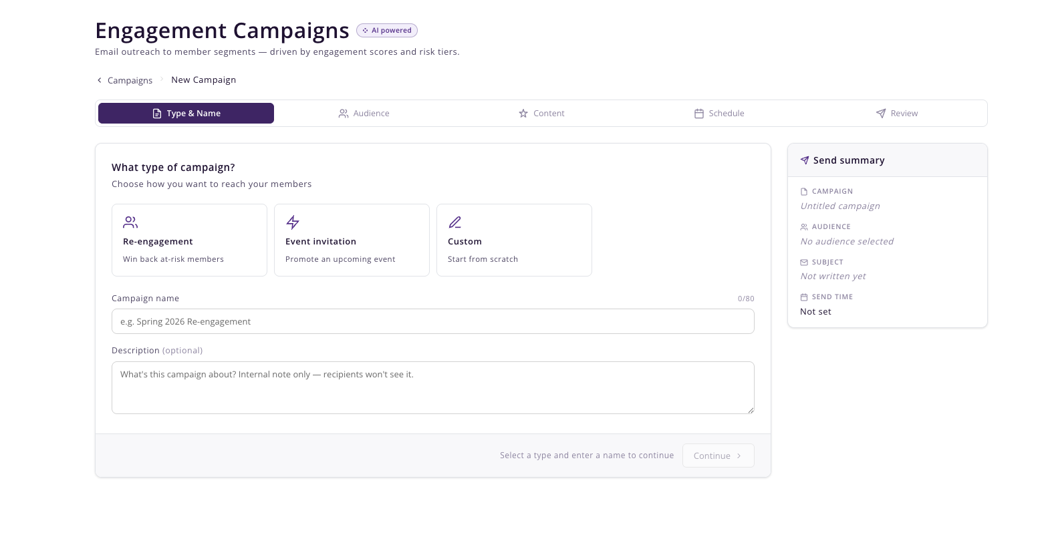Go to the Review tab
The image size is (1042, 541).
click(897, 114)
